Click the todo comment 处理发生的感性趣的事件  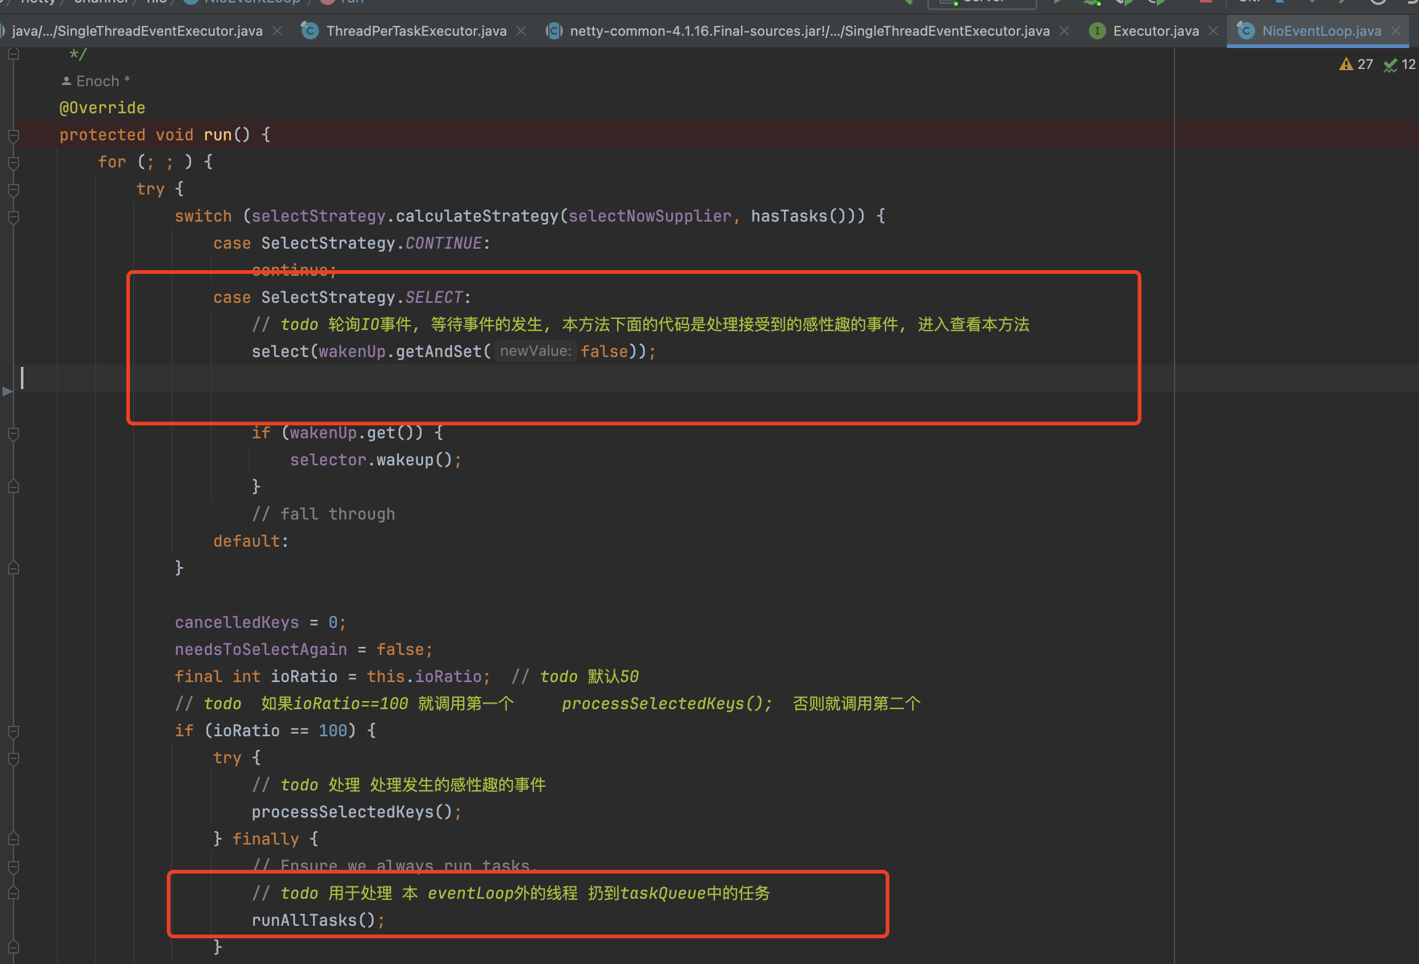click(x=398, y=785)
